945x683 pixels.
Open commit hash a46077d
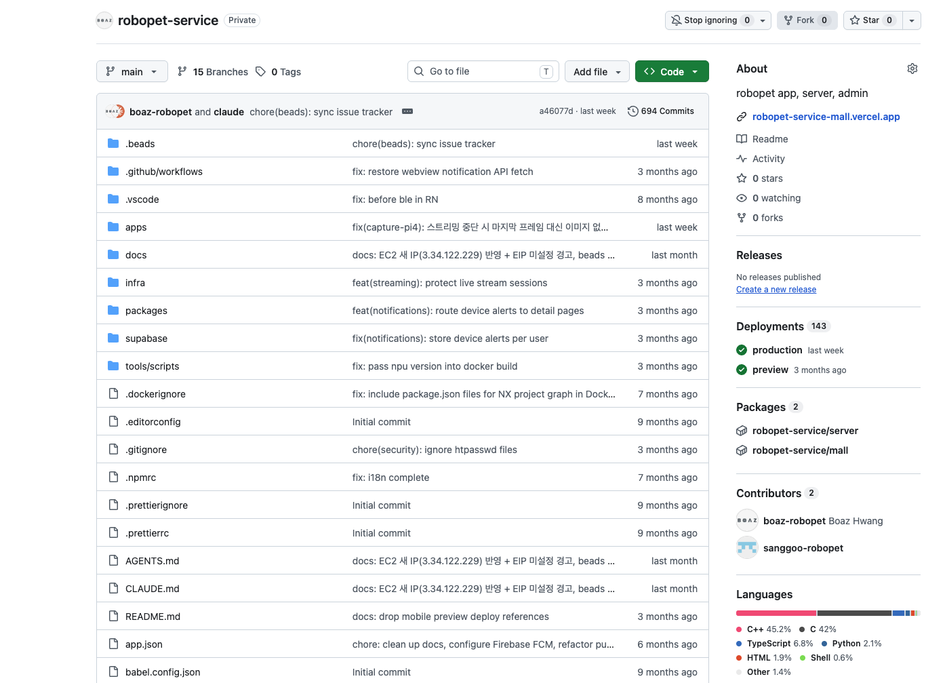556,111
